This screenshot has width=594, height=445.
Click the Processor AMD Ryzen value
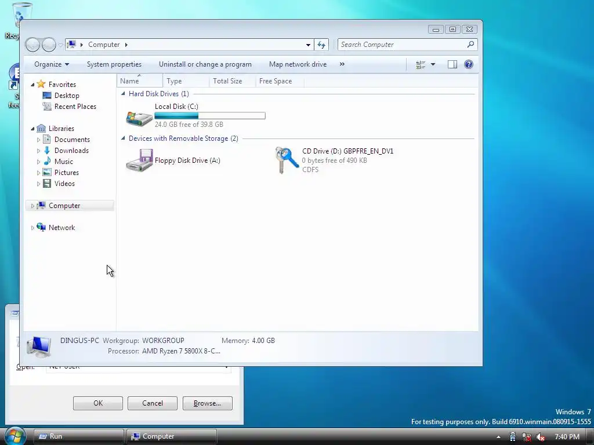(x=181, y=351)
